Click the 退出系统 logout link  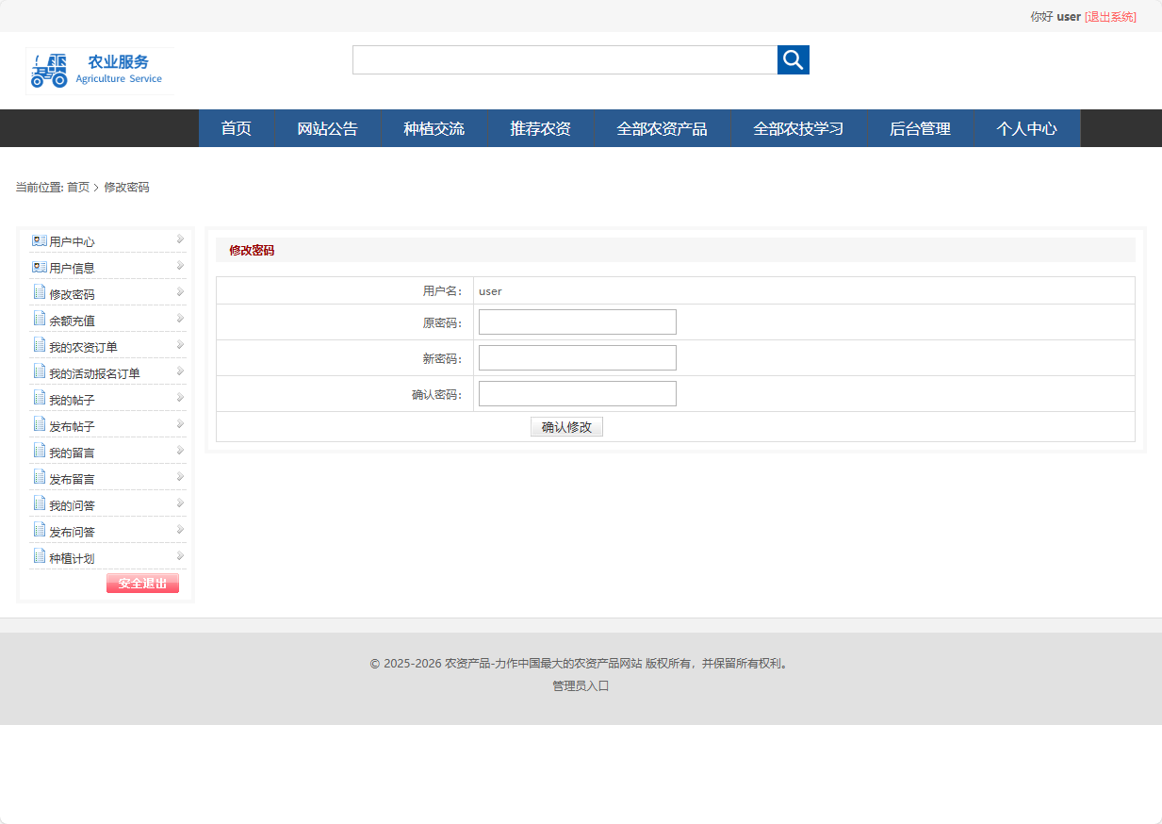pos(1112,16)
